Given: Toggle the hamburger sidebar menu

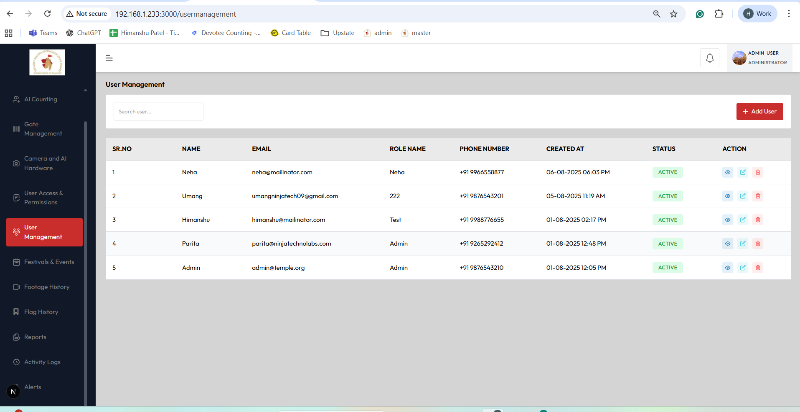Looking at the screenshot, I should [109, 58].
